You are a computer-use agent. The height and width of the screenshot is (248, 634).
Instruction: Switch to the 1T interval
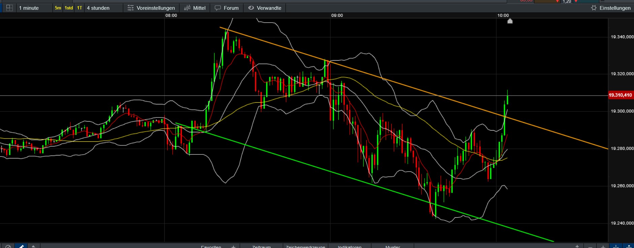coord(79,8)
